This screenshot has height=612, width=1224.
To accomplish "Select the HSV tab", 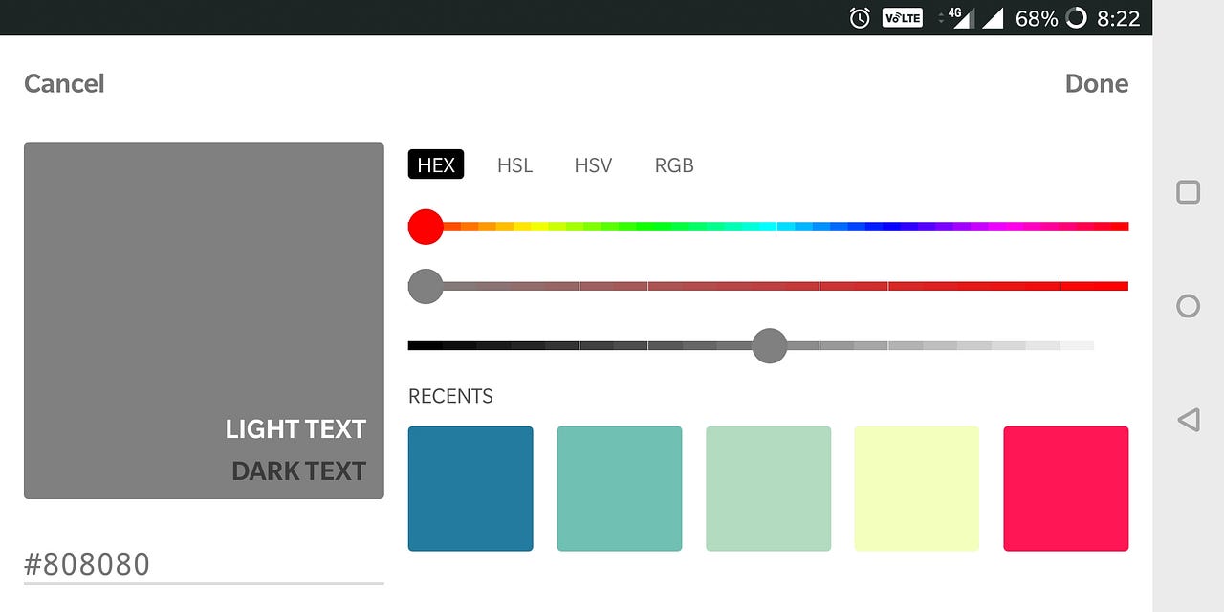I will click(593, 164).
